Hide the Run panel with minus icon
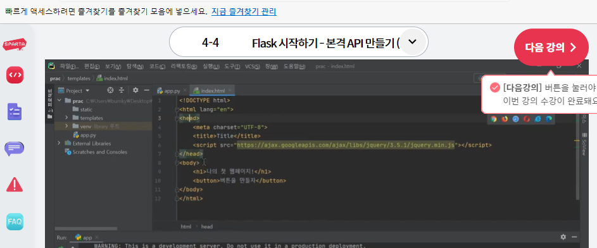Viewport: 597px width, 248px height. (x=574, y=237)
